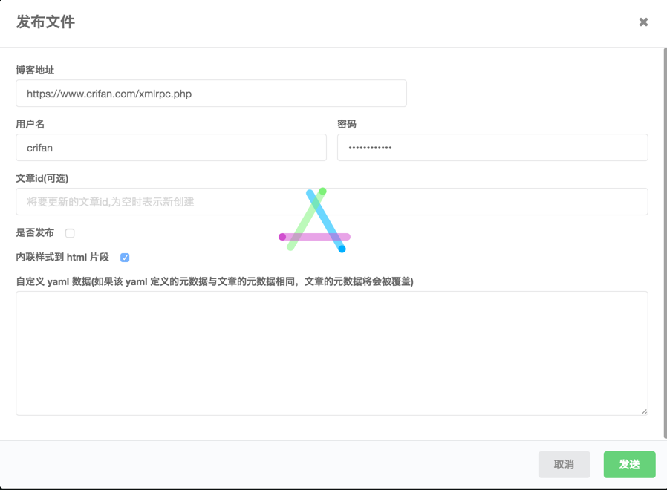The image size is (667, 490).
Task: Uncheck the 内联样式到 html 片段 checkbox
Action: (x=125, y=258)
